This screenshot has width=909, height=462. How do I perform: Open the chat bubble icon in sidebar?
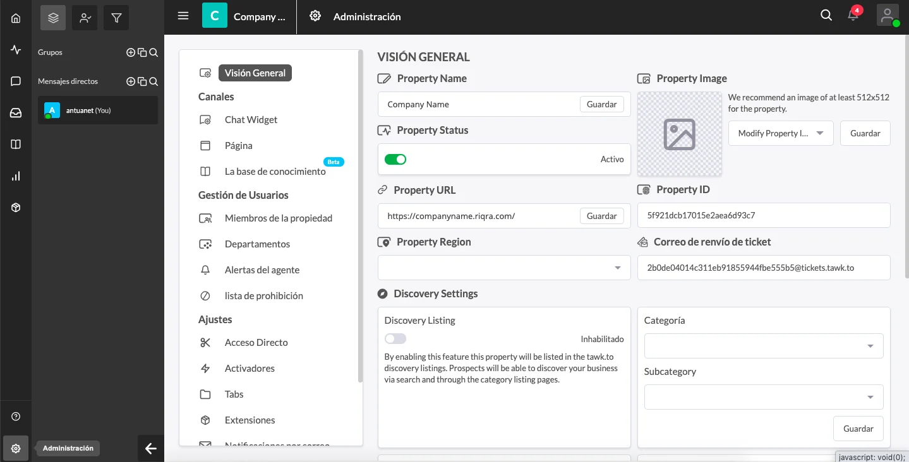point(16,81)
